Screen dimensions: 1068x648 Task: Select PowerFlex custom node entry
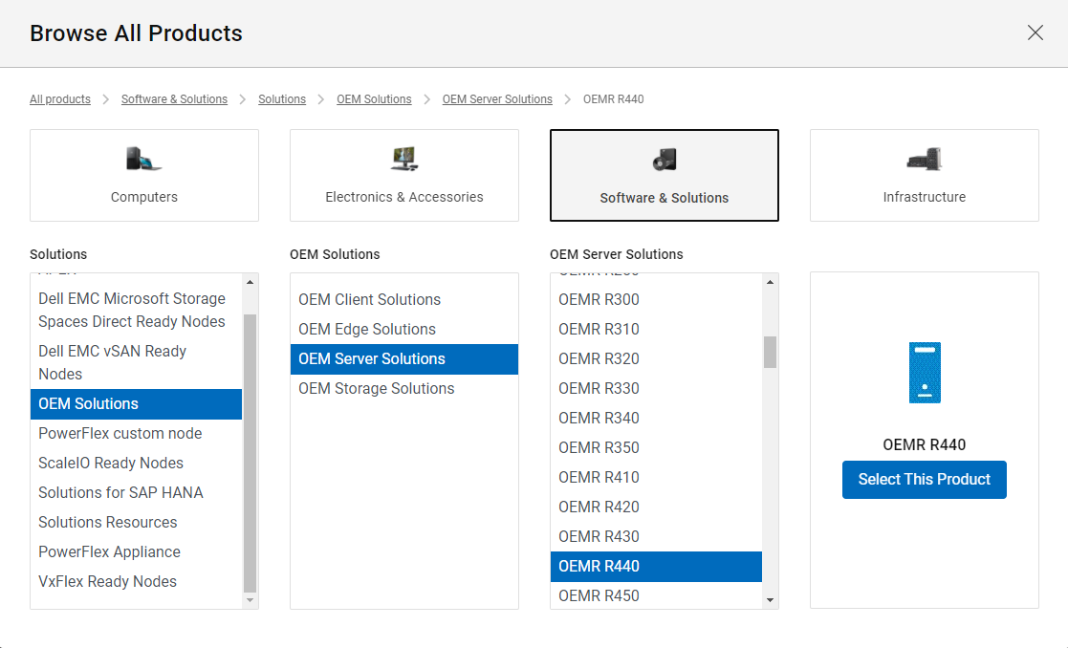(136, 434)
